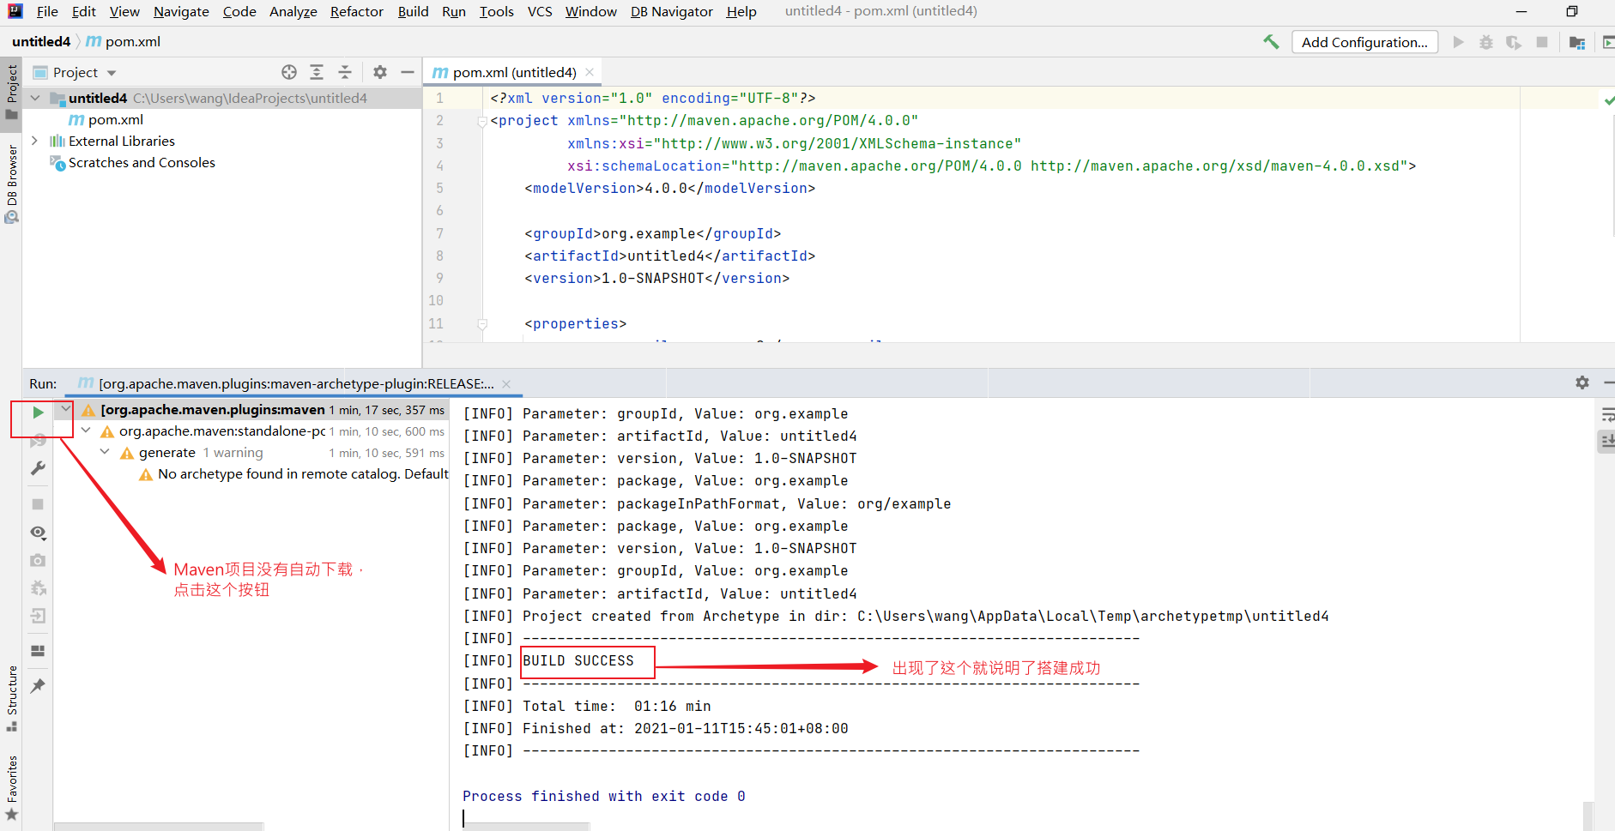Click the locate file crosshair icon
Screen dimensions: 1615x831
click(x=289, y=73)
